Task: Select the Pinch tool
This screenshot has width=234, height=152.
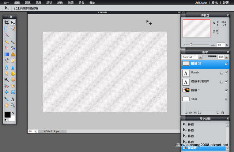Action: pyautogui.click(x=13, y=92)
